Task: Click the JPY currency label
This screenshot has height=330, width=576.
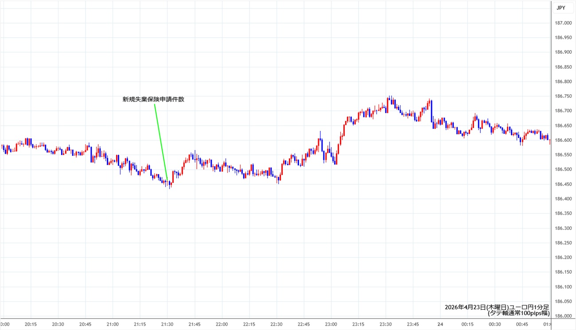Action: click(560, 8)
